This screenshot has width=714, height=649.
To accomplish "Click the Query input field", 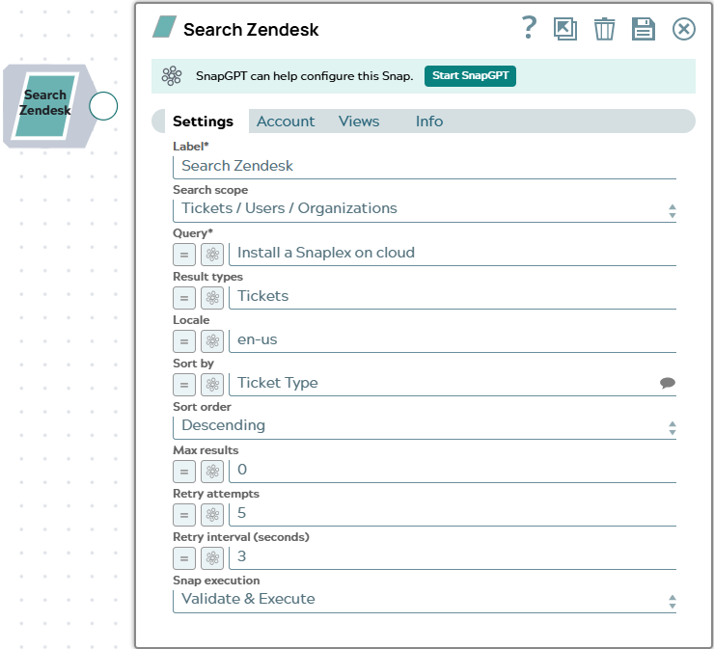I will [x=453, y=254].
